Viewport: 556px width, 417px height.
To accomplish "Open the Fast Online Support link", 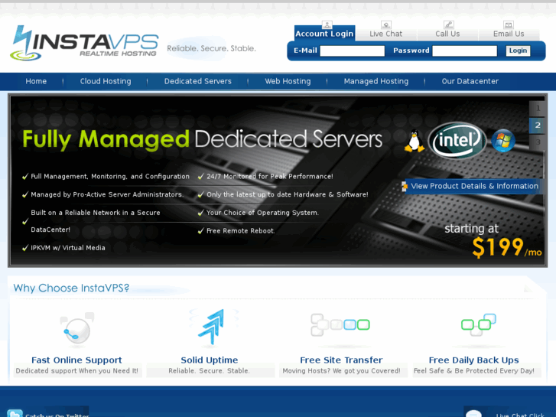I will 76,360.
